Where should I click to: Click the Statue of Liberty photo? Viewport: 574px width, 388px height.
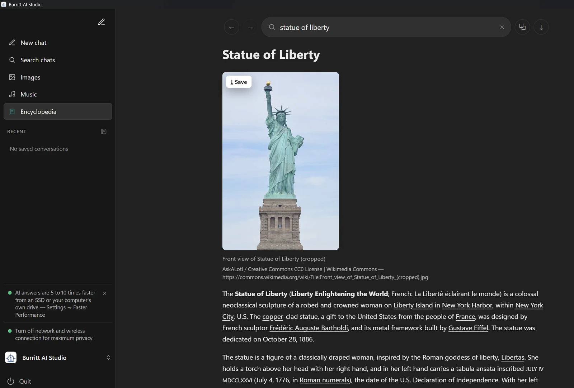(x=281, y=161)
